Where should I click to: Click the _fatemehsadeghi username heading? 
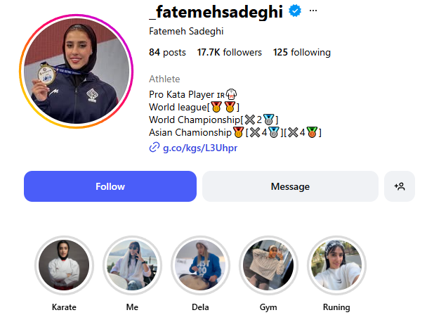pyautogui.click(x=216, y=12)
